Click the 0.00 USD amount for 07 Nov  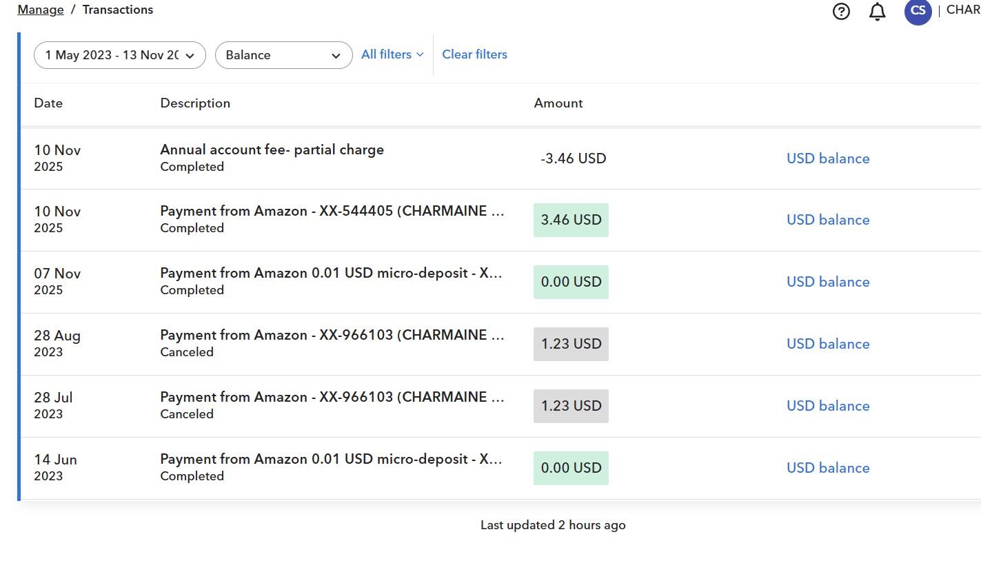click(x=571, y=282)
